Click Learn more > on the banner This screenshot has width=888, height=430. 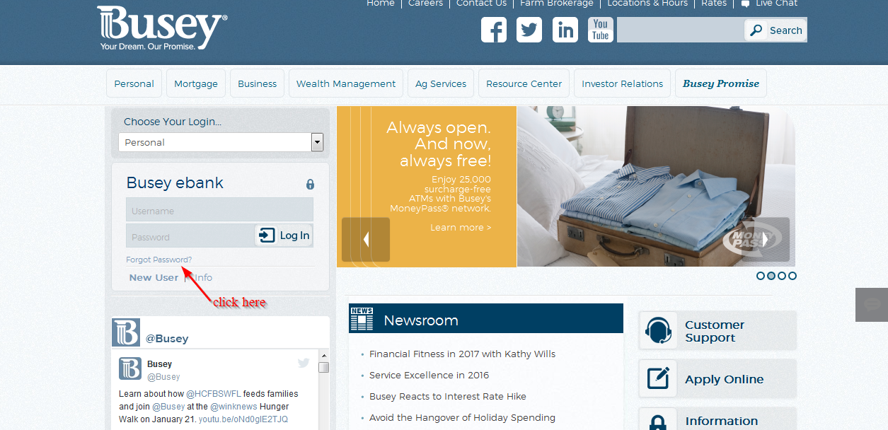[461, 228]
